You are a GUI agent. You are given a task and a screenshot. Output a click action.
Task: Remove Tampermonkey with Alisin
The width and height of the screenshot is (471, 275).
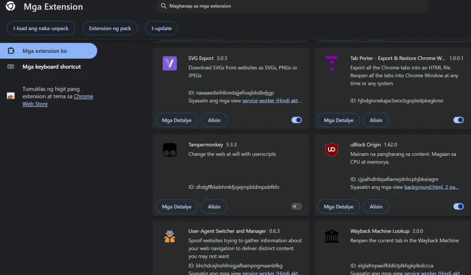coord(214,207)
